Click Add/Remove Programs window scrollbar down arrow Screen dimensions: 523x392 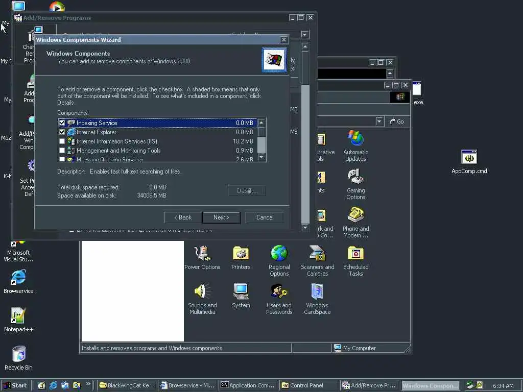tap(305, 227)
